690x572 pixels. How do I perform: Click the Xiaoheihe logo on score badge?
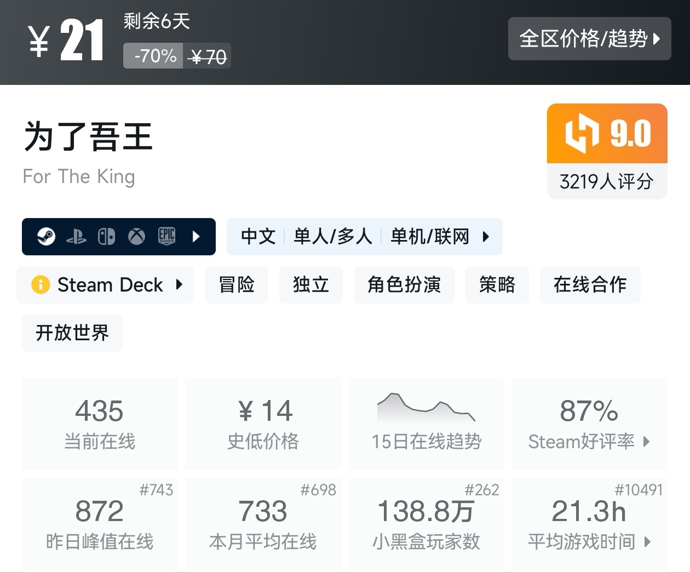(x=582, y=133)
